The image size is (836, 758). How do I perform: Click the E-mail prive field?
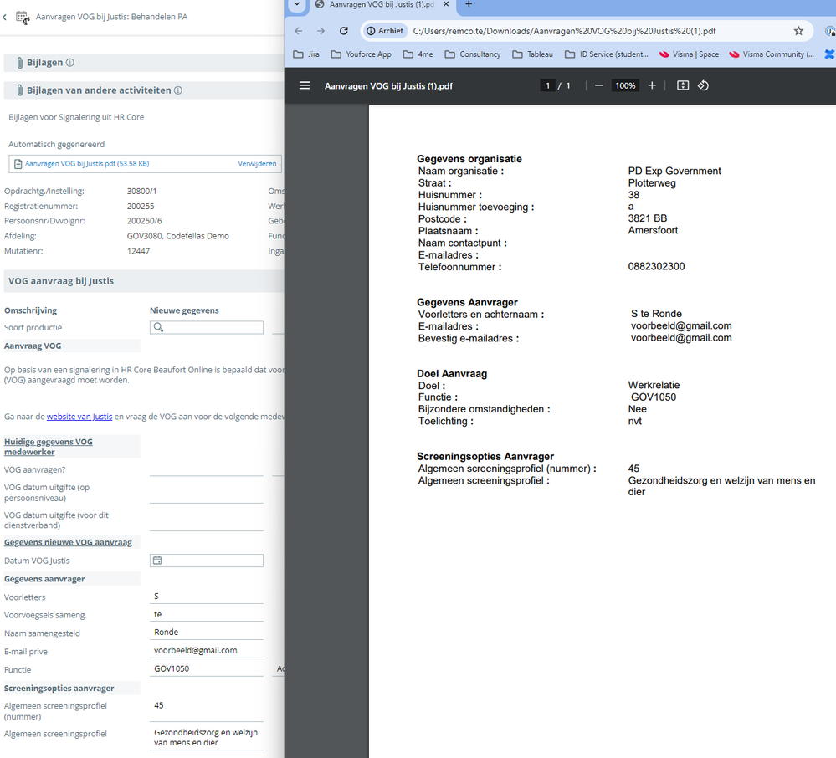click(207, 650)
